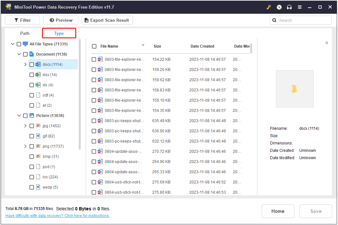This screenshot has width=338, height=225.
Task: Open the license key registration icon
Action: point(268,7)
